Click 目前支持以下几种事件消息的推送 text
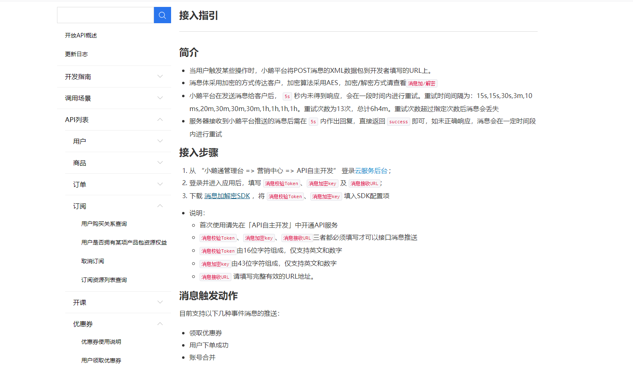633x371 pixels. (230, 314)
